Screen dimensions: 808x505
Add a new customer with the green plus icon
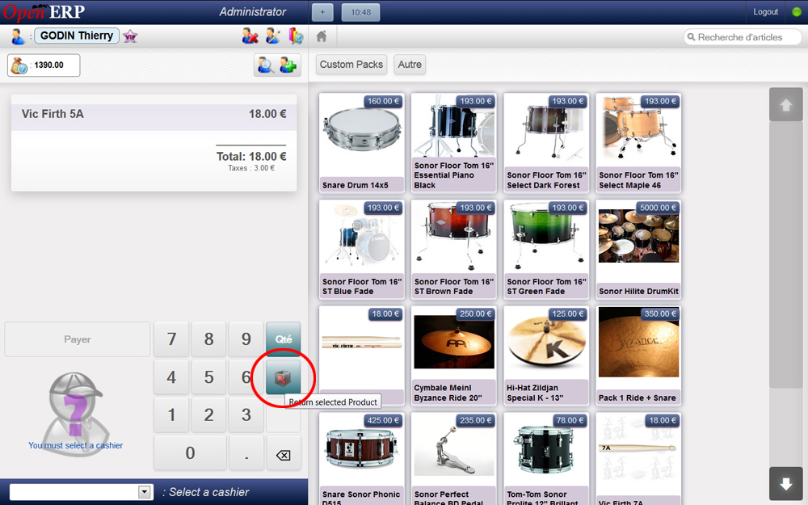coord(288,65)
